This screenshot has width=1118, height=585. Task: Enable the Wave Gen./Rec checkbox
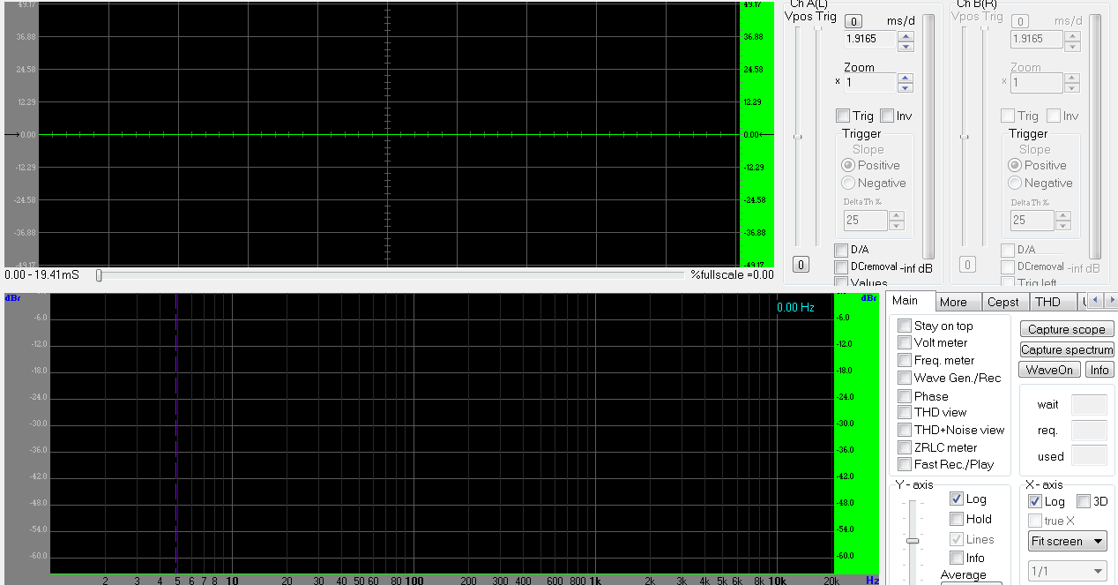pos(905,378)
